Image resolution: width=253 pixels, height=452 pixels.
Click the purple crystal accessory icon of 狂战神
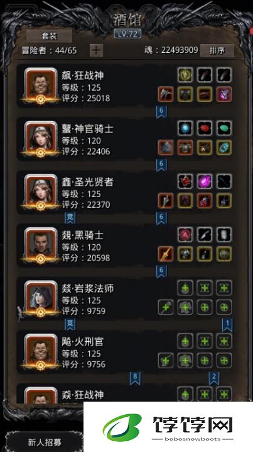click(224, 94)
